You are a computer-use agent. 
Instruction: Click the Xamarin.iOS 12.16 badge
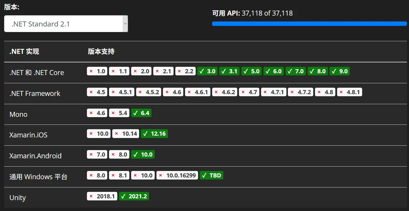coord(154,134)
